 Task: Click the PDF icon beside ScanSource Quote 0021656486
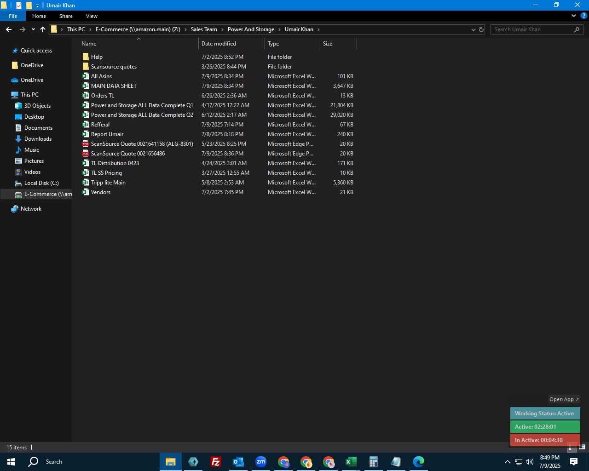tap(86, 154)
